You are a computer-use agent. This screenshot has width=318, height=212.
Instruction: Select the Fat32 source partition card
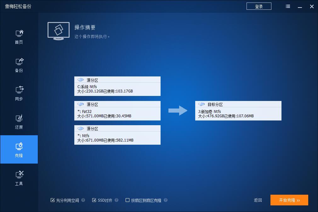click(x=117, y=111)
